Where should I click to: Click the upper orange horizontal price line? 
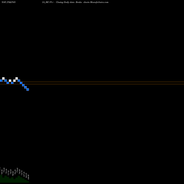click(x=92, y=82)
